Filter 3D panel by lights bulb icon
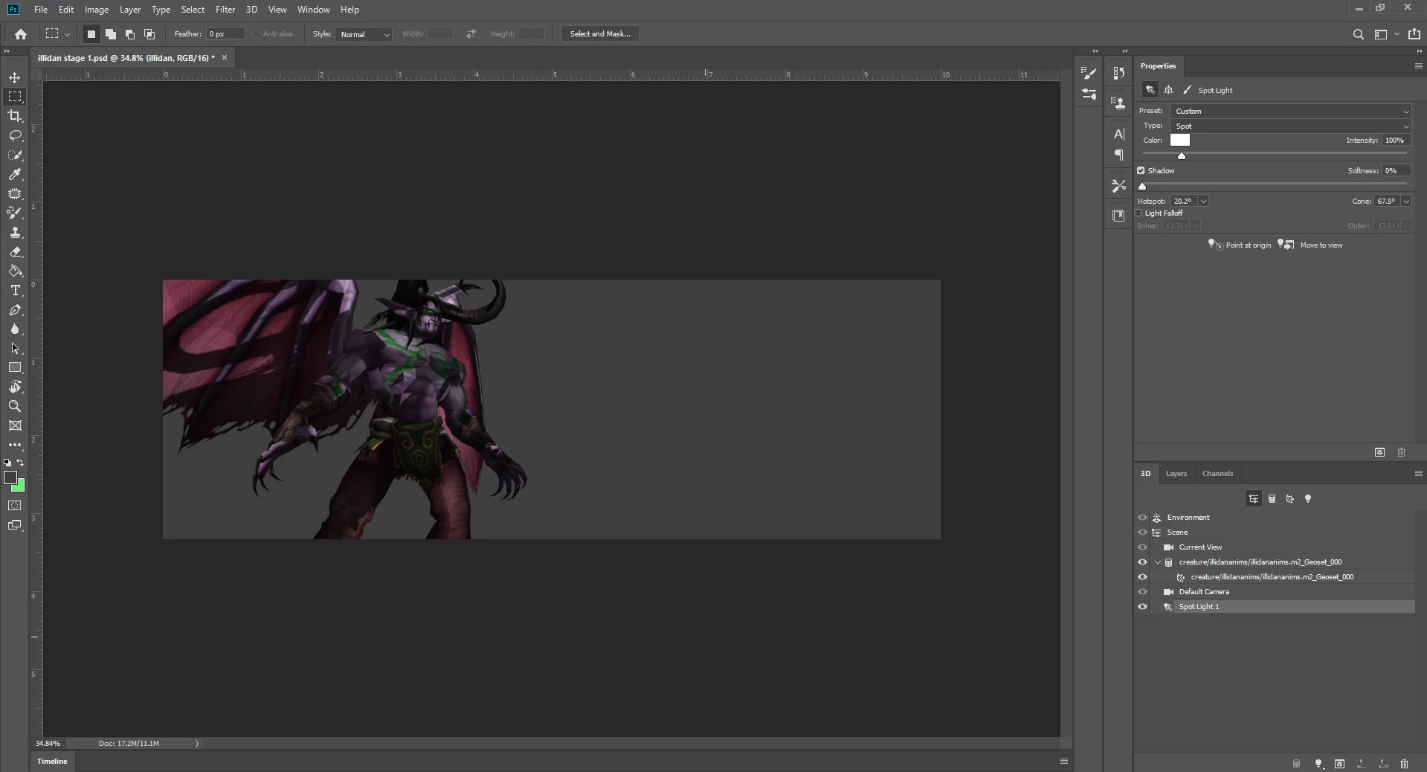 click(x=1308, y=499)
